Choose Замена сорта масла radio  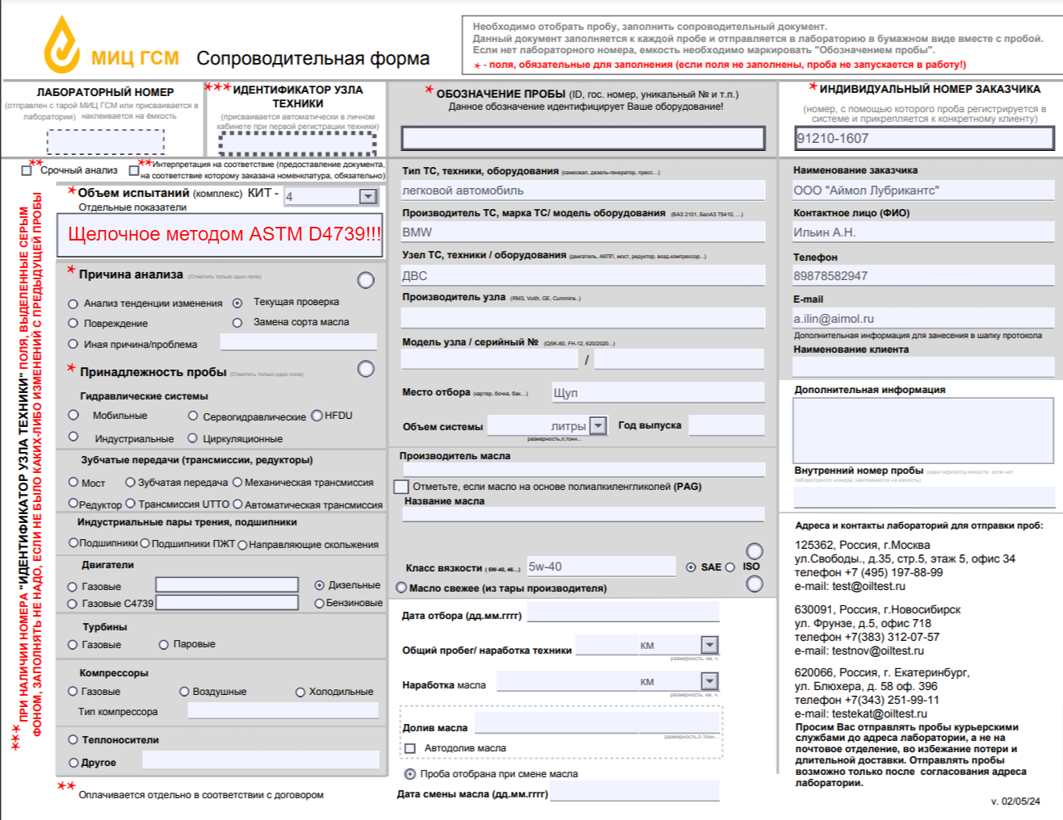coord(237,322)
